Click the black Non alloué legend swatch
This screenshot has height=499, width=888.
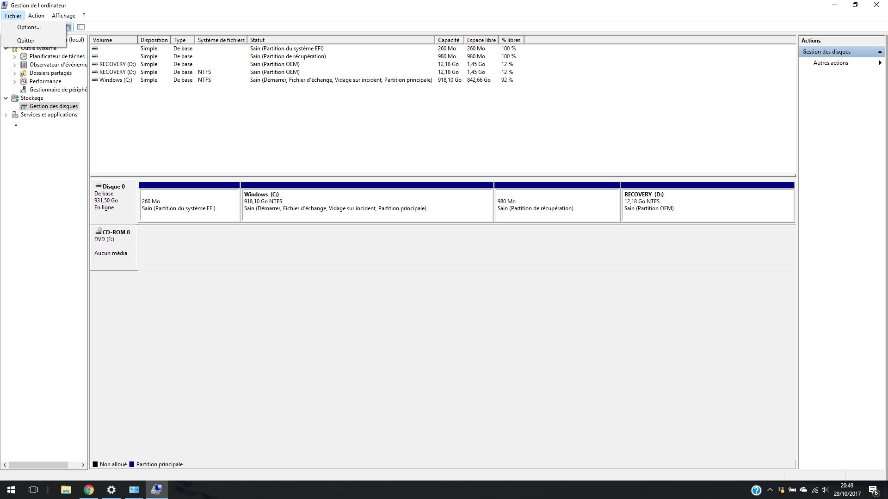(95, 464)
